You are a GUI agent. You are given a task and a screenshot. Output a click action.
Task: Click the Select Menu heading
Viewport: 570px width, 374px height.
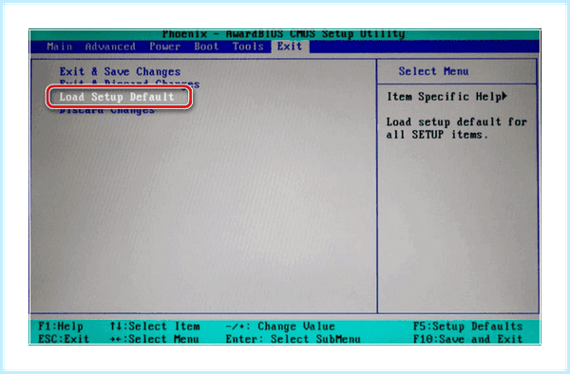(433, 71)
